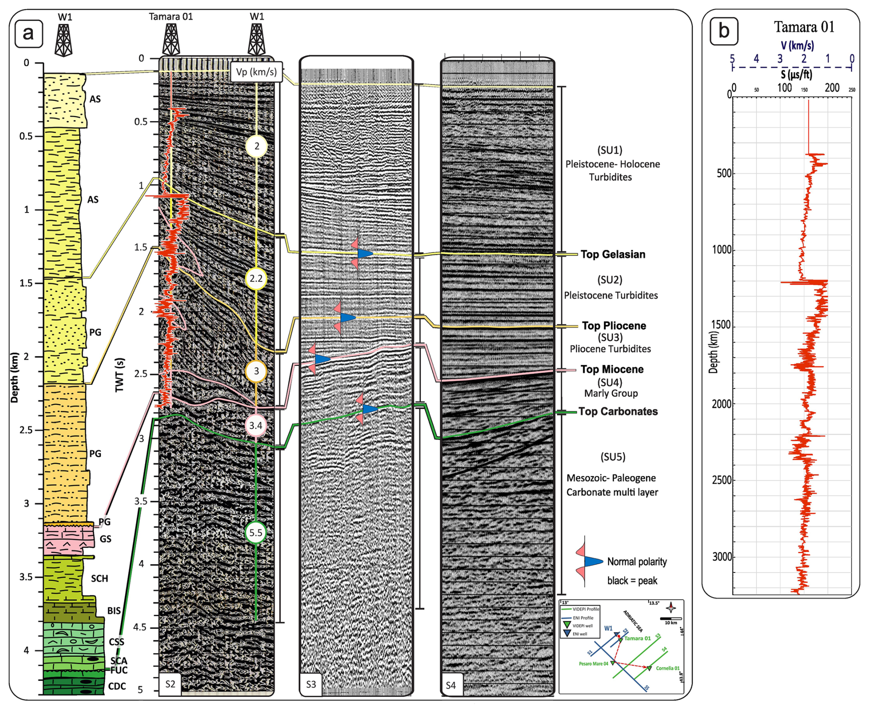
Task: Click the S2 section label
Action: point(170,684)
